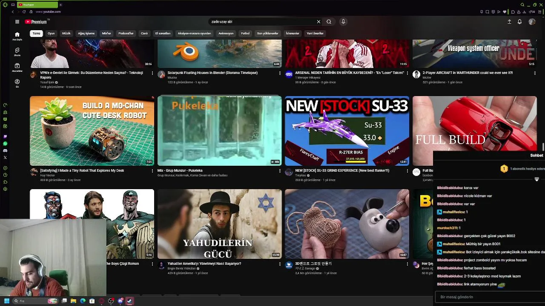Open YouTube notifications bell
The width and height of the screenshot is (545, 306).
coord(519,22)
